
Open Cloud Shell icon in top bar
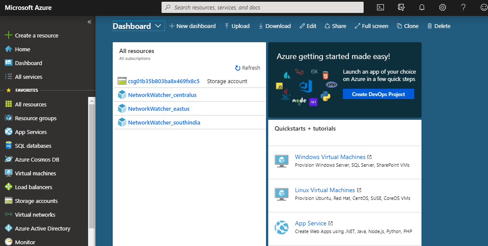click(x=380, y=7)
